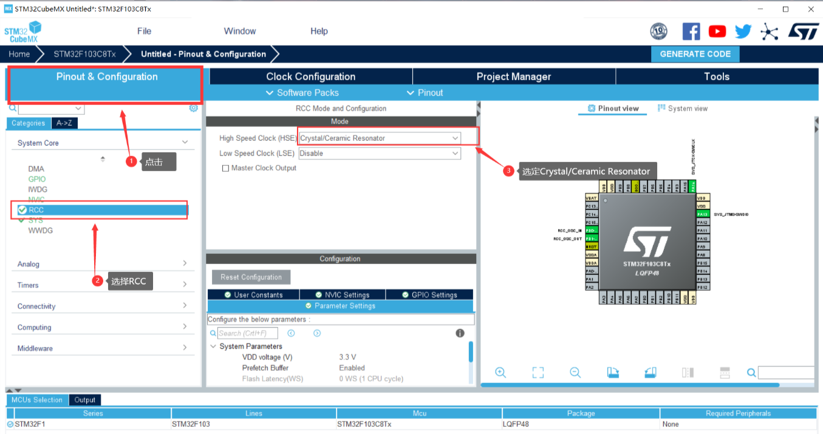
Task: Fit the chip to the view frame
Action: click(x=538, y=372)
